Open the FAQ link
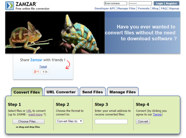186x138 pixels. tap(164, 9)
